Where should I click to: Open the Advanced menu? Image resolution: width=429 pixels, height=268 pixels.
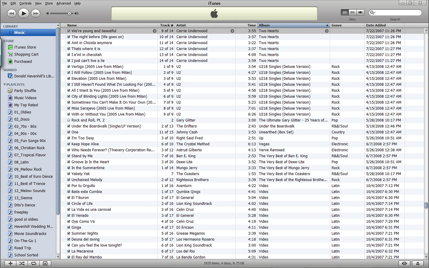point(64,3)
